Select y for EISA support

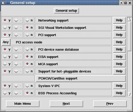pyautogui.click(x=7, y=57)
